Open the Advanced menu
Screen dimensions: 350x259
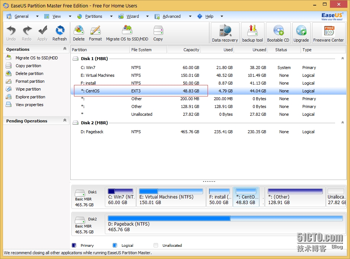pyautogui.click(x=171, y=16)
